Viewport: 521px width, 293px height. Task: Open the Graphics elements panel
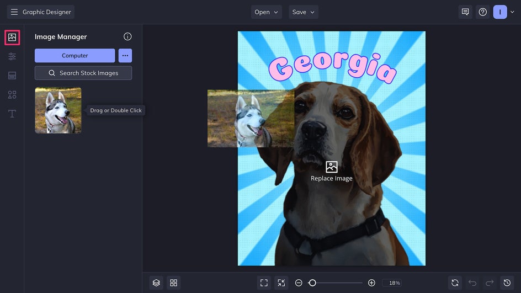tap(12, 95)
